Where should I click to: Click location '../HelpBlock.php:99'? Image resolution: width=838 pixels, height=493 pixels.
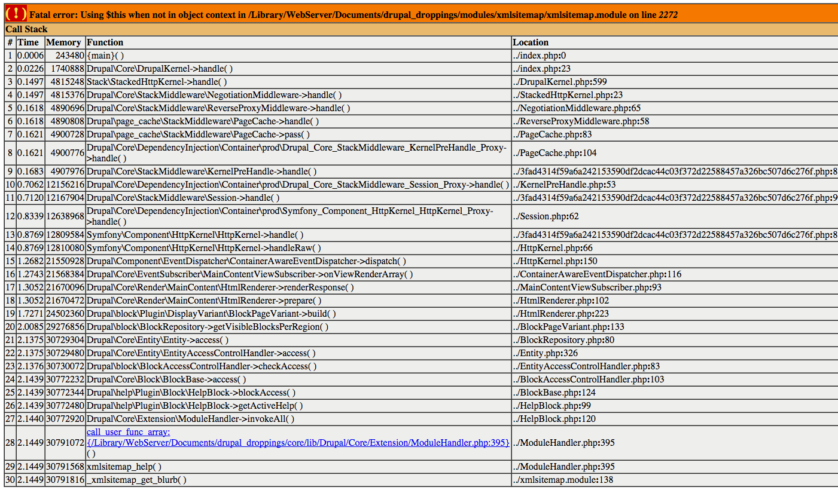click(x=552, y=406)
